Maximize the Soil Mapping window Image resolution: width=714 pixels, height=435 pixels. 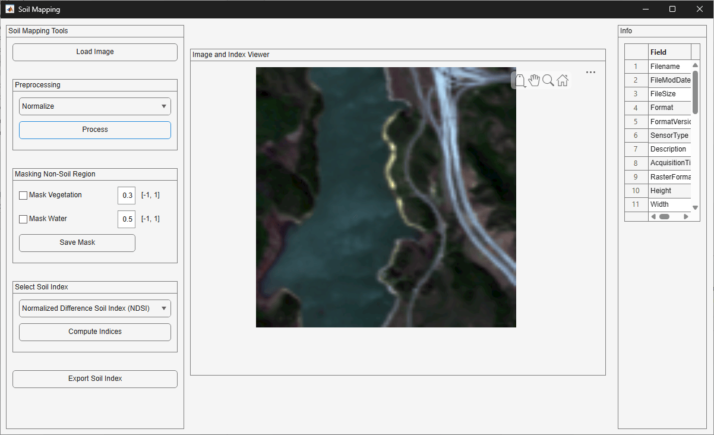672,9
